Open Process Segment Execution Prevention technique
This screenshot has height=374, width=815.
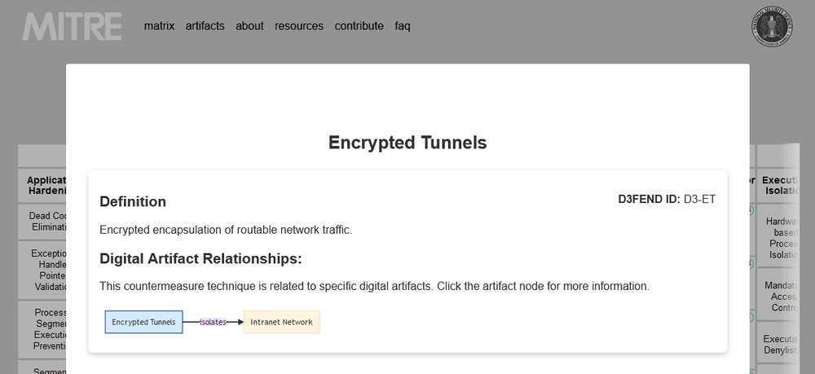[42, 328]
